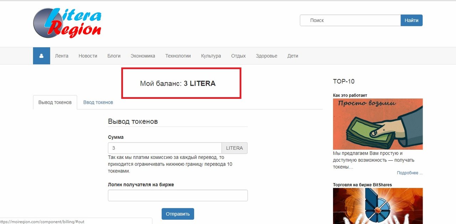Image resolution: width=456 pixels, height=224 pixels.
Task: Click the Сумма amount input field
Action: pyautogui.click(x=165, y=148)
